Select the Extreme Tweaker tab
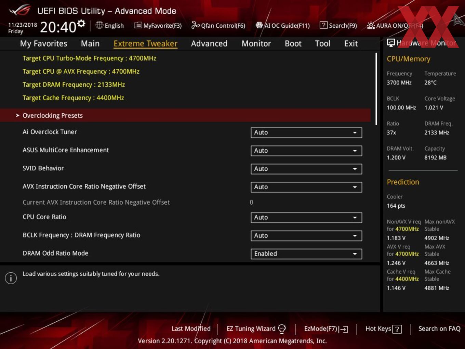 [145, 43]
